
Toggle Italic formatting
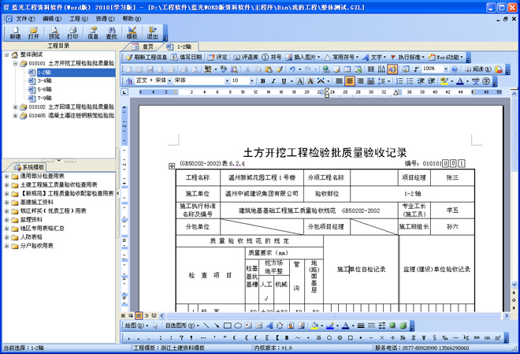click(x=273, y=80)
